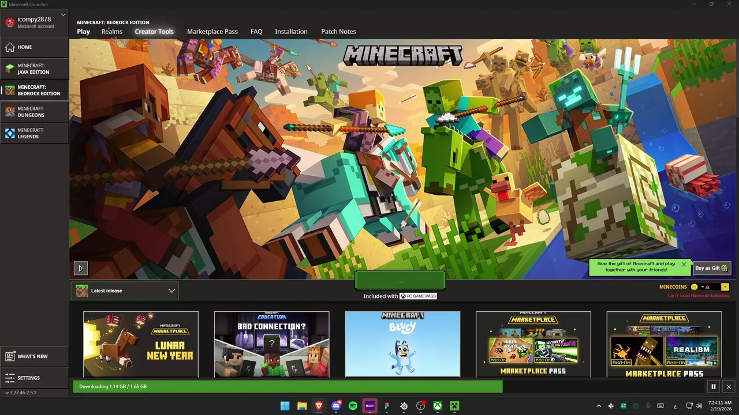Click the microphone icon in system tray
The image size is (739, 415).
[648, 406]
